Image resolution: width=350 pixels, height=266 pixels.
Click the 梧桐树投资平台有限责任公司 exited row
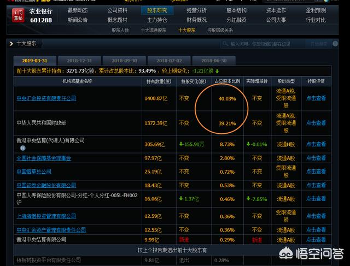[x=172, y=260]
